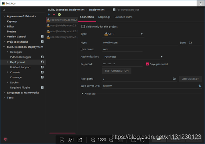Collapse Build, Execution, Deployment tree node

pos(4,47)
